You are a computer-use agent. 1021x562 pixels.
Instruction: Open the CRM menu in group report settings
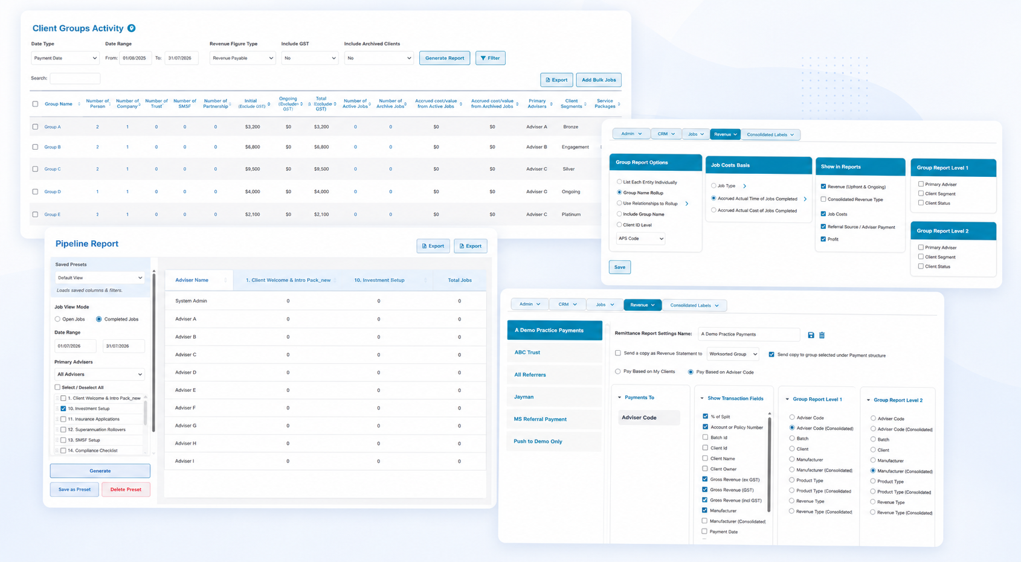(x=666, y=134)
